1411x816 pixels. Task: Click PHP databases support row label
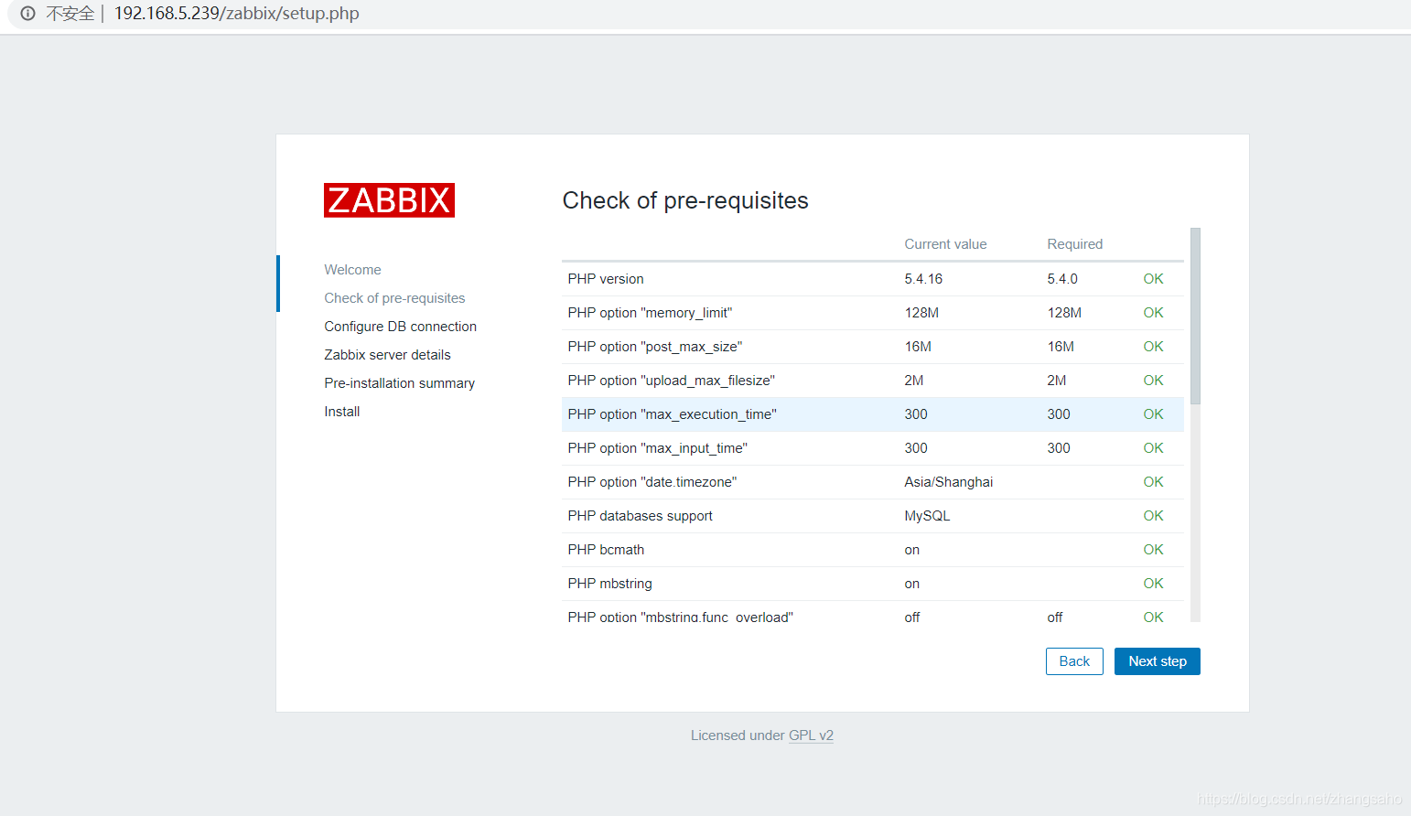(640, 516)
